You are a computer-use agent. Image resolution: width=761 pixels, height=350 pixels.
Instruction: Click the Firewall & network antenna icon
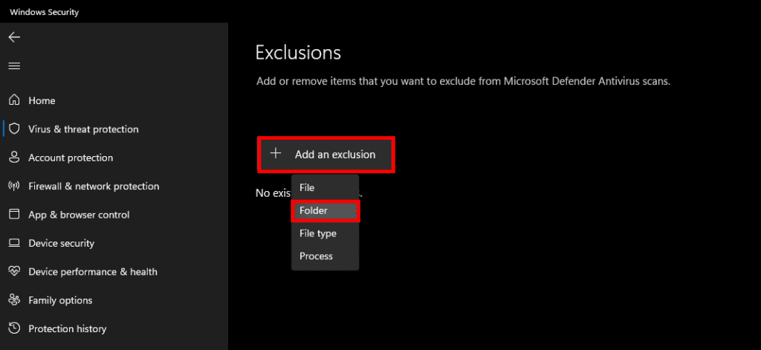[x=15, y=186]
